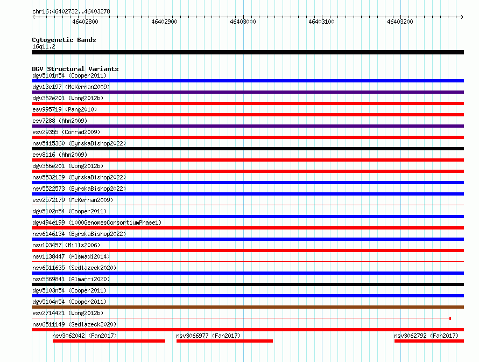Click the red bar under nsv3066977 (Fan2017)
This screenshot has height=362, width=479.
[x=224, y=341]
